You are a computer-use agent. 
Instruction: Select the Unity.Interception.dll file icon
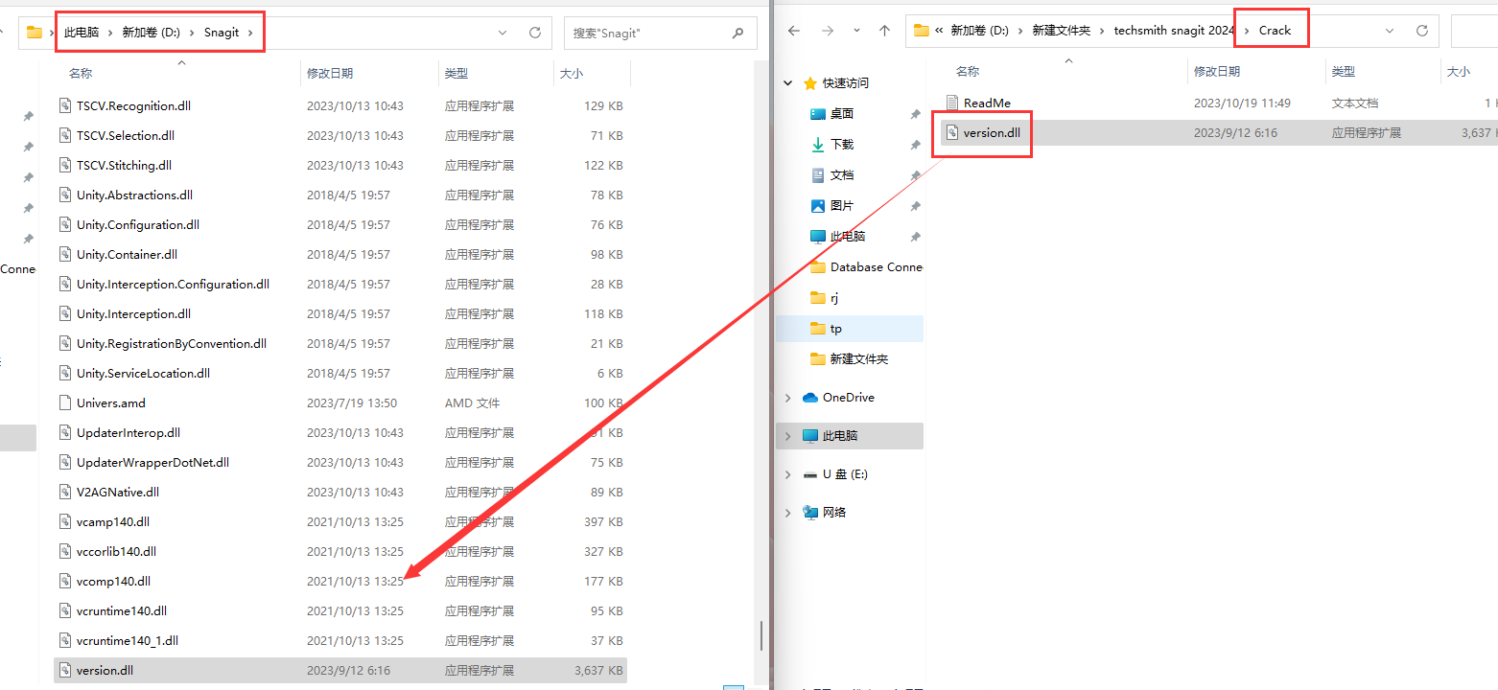coord(65,313)
